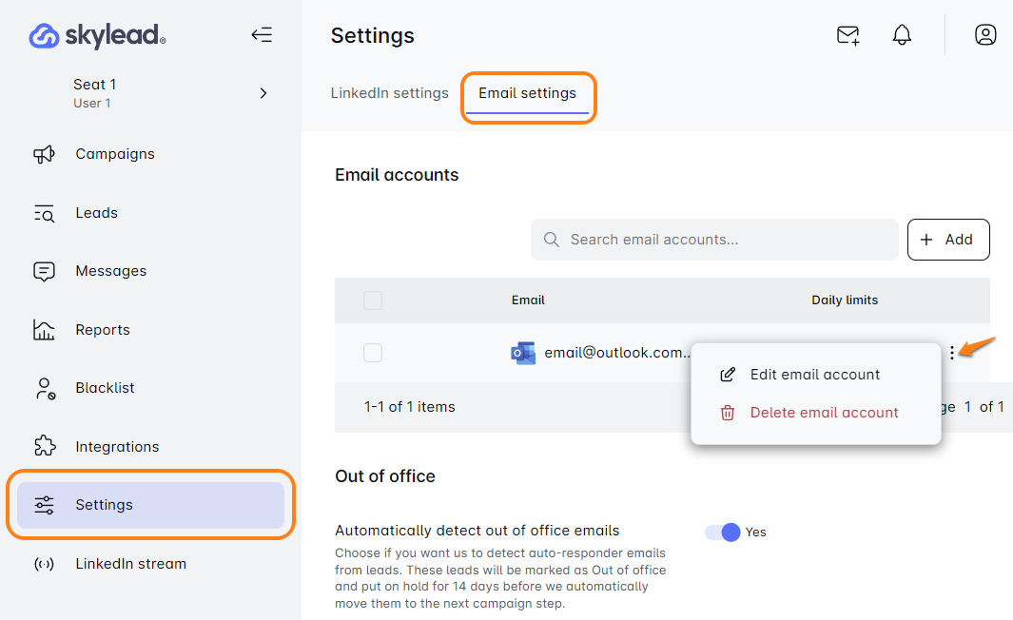Collapse the sidebar with the arrow icon
The width and height of the screenshot is (1013, 620).
pos(262,35)
